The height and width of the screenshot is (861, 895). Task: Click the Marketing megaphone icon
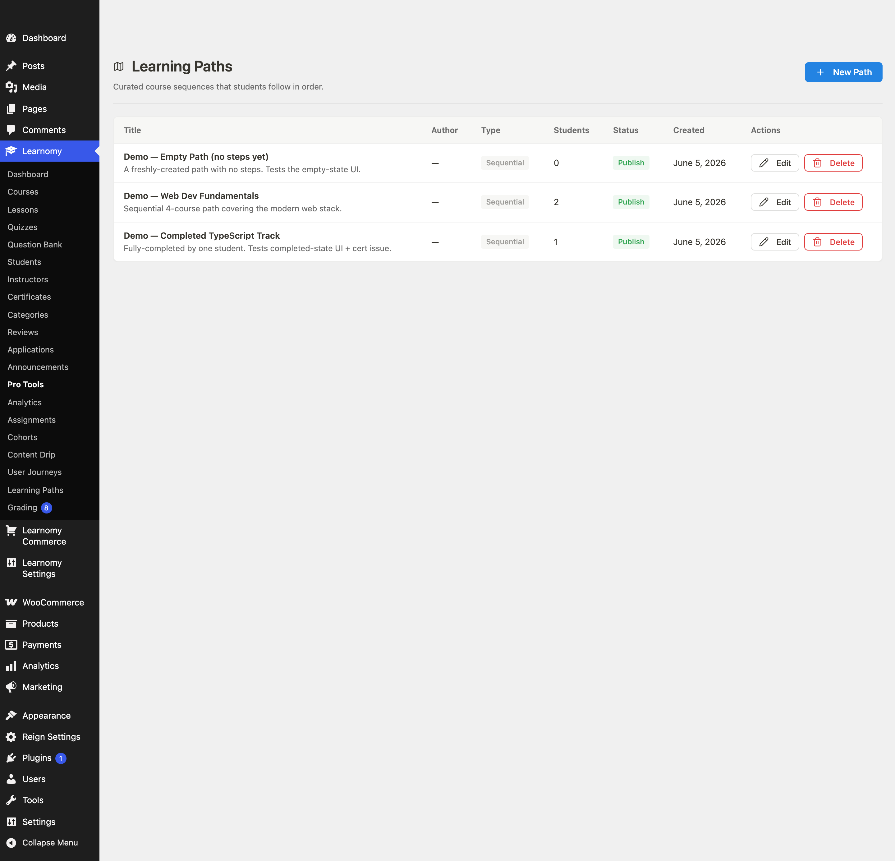coord(11,687)
